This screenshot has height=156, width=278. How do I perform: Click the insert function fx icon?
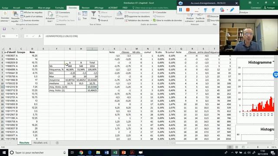tap(40, 36)
